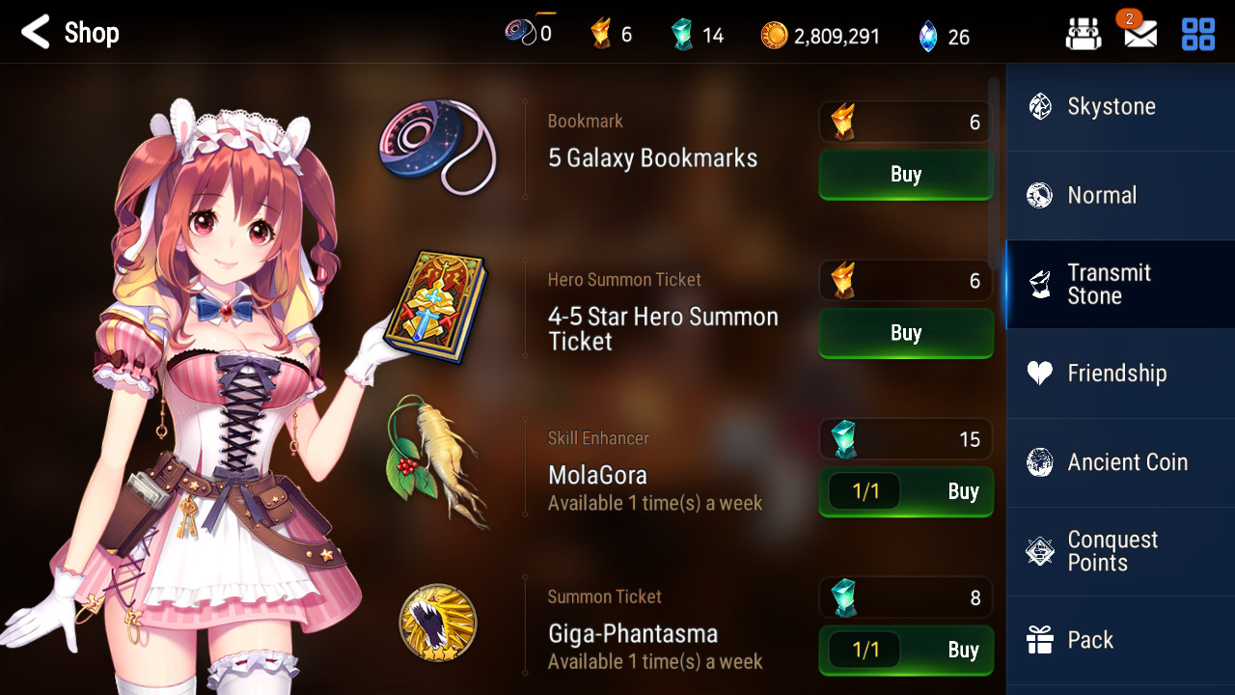Tap the MolaGora root image
The width and height of the screenshot is (1235, 695).
436,461
